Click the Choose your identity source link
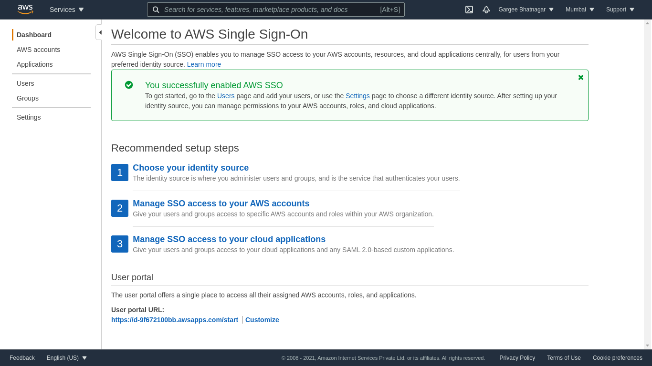Image resolution: width=652 pixels, height=366 pixels. (190, 168)
